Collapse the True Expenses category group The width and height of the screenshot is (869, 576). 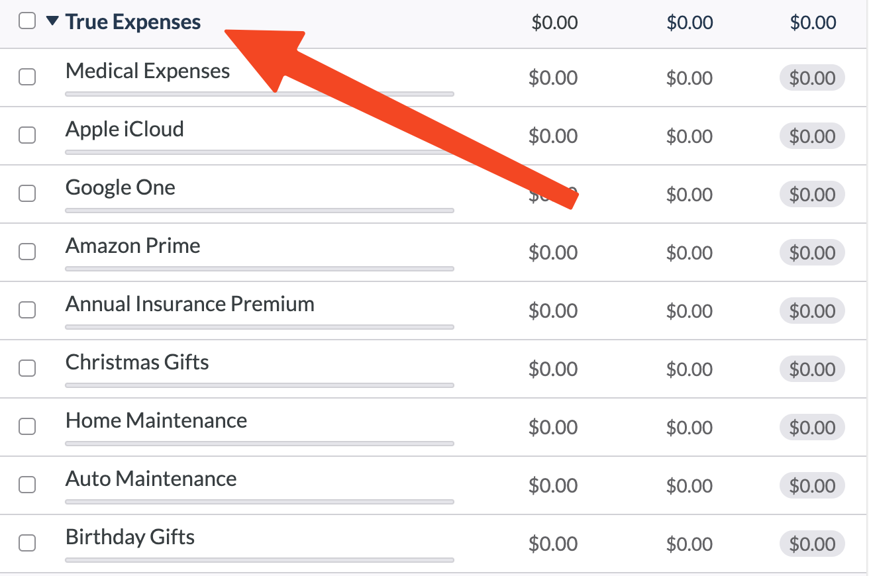pos(52,21)
